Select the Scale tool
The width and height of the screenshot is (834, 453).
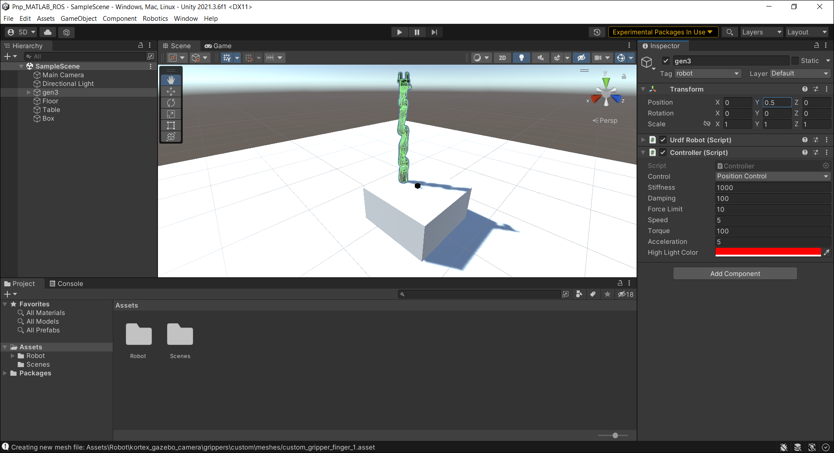(171, 114)
